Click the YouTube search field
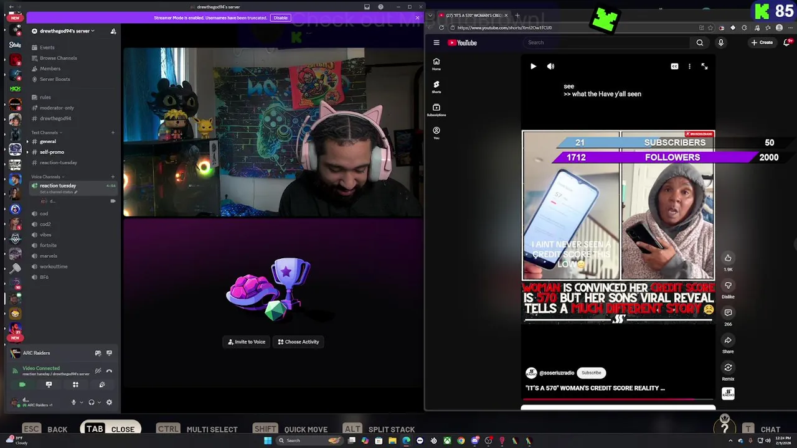 (606, 42)
